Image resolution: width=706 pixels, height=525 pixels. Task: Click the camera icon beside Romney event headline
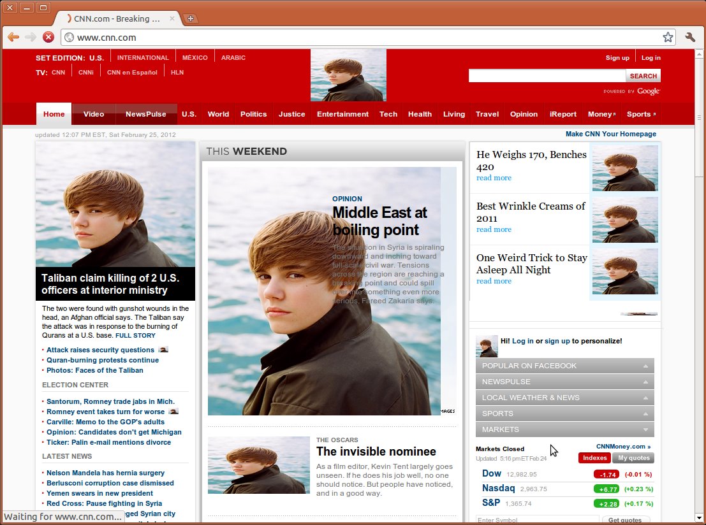(x=173, y=411)
